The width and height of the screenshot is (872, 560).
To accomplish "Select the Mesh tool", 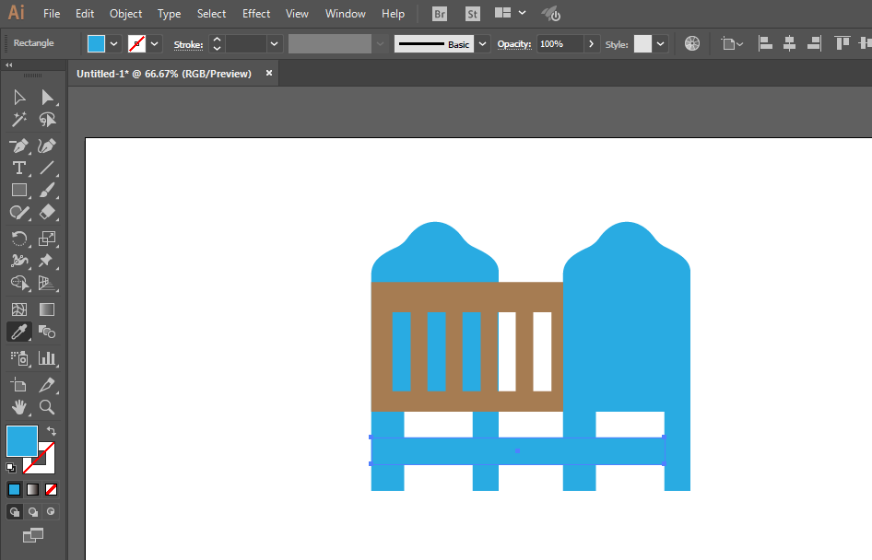I will click(19, 309).
